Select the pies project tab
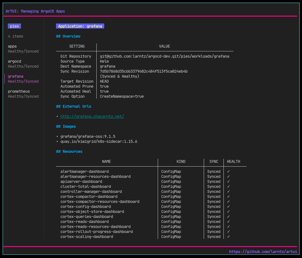 [x=14, y=26]
